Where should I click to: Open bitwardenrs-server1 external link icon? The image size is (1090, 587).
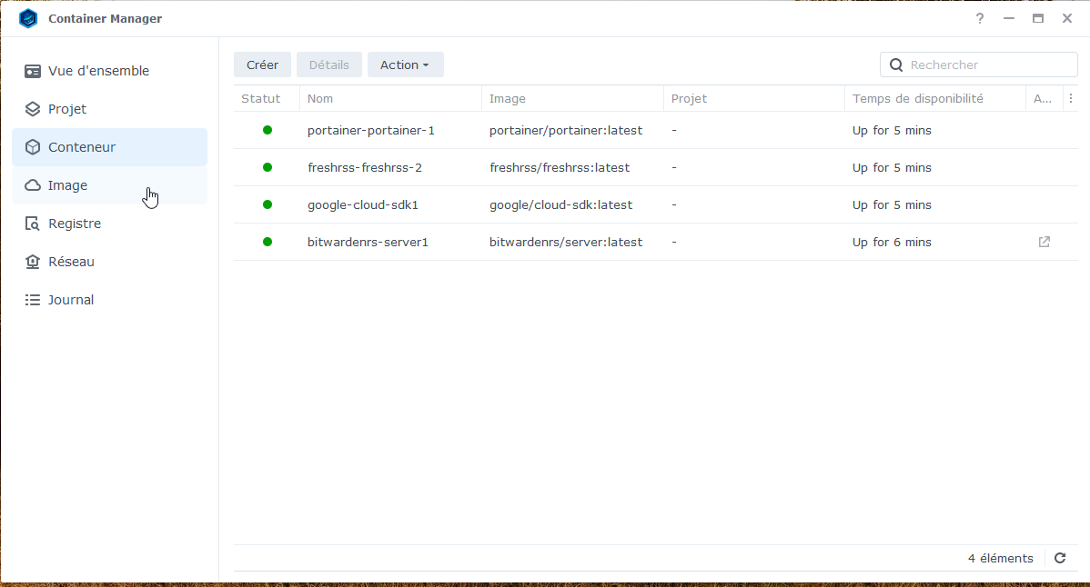coord(1045,242)
